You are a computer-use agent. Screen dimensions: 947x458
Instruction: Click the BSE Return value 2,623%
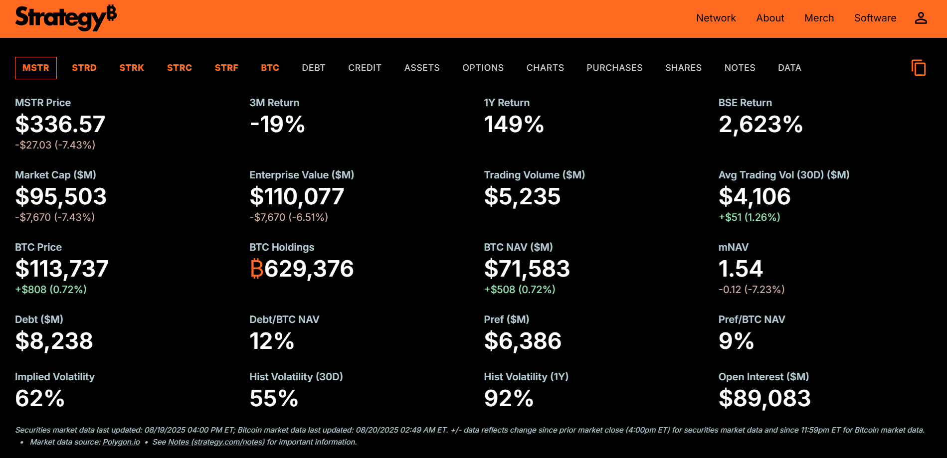pos(760,124)
